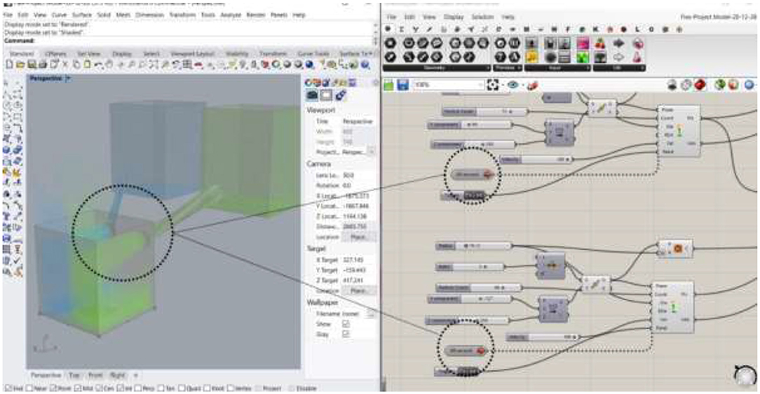Click the upper Attractor boolean toggle component

coord(473,174)
